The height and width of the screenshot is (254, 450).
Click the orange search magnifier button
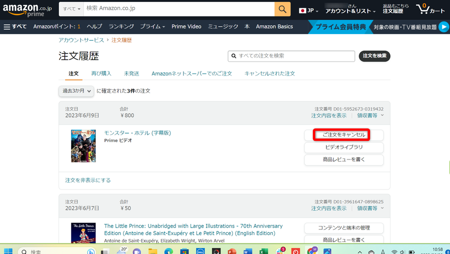[282, 9]
